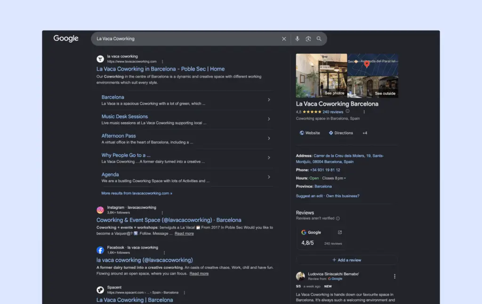Open three-dot menu beside lavacacoworking.com URL
This screenshot has height=304, width=482.
click(162, 62)
